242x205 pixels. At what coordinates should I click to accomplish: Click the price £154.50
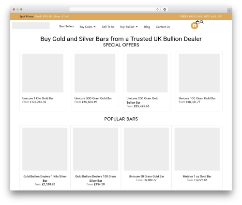click(99, 184)
